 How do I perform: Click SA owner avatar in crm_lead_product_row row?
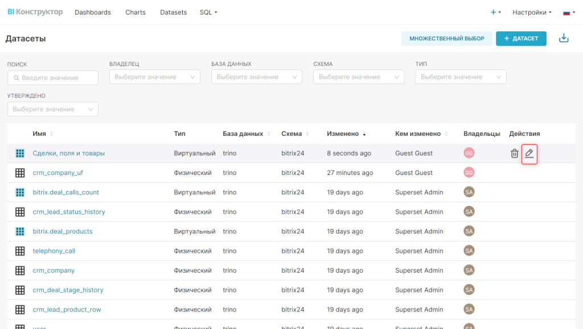469,309
